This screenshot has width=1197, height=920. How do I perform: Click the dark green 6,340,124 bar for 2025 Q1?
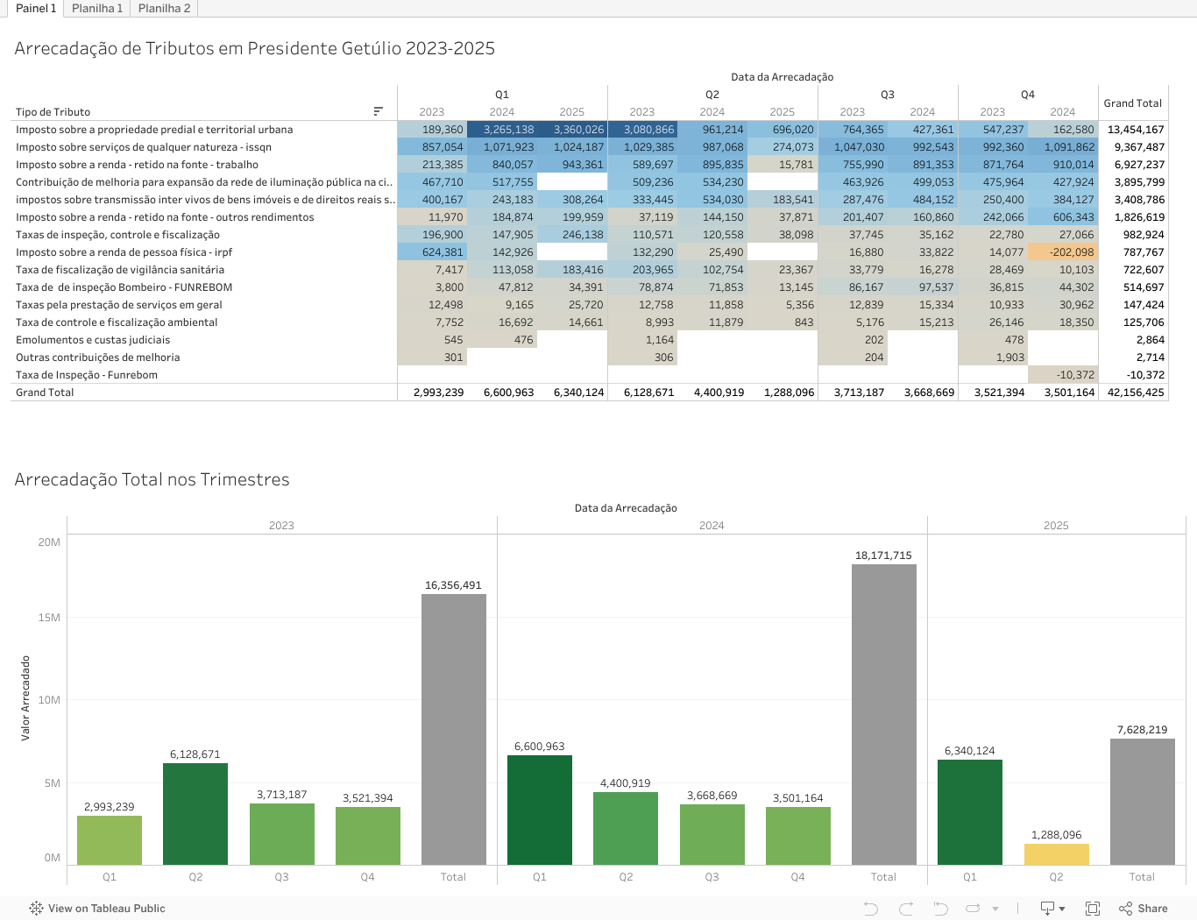[969, 811]
